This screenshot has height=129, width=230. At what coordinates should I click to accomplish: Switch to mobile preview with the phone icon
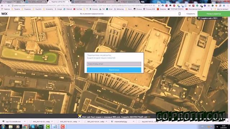tap(180, 14)
